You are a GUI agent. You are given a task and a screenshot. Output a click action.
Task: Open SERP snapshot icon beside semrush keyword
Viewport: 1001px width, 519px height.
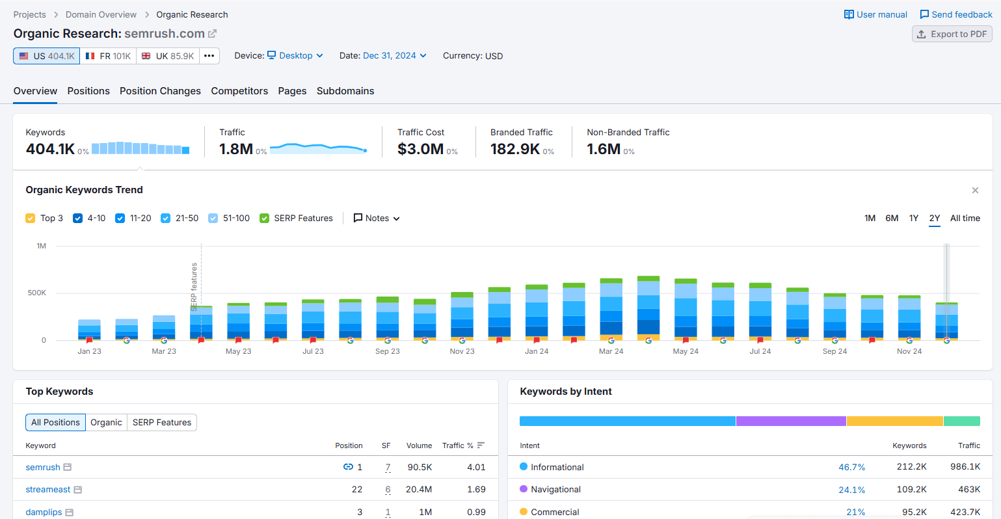point(67,467)
